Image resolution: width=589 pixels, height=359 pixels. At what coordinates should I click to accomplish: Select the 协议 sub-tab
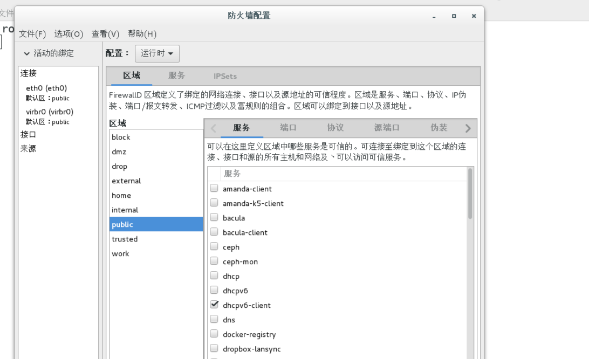coord(335,128)
